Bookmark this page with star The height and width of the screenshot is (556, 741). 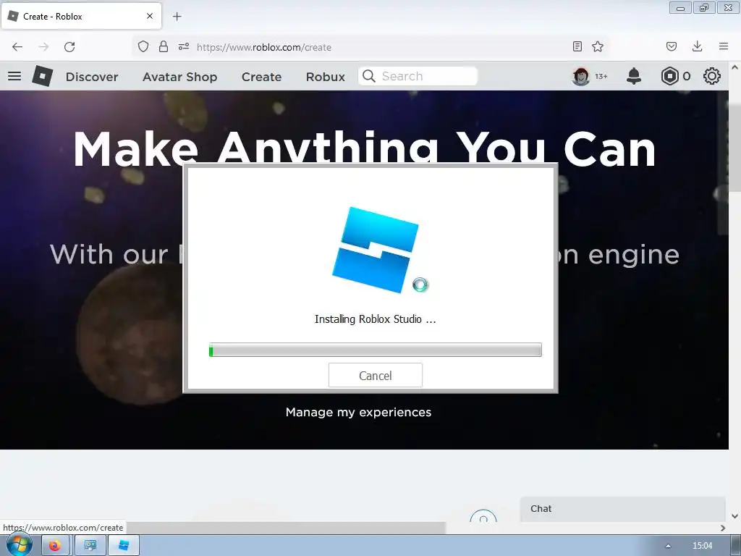click(598, 46)
